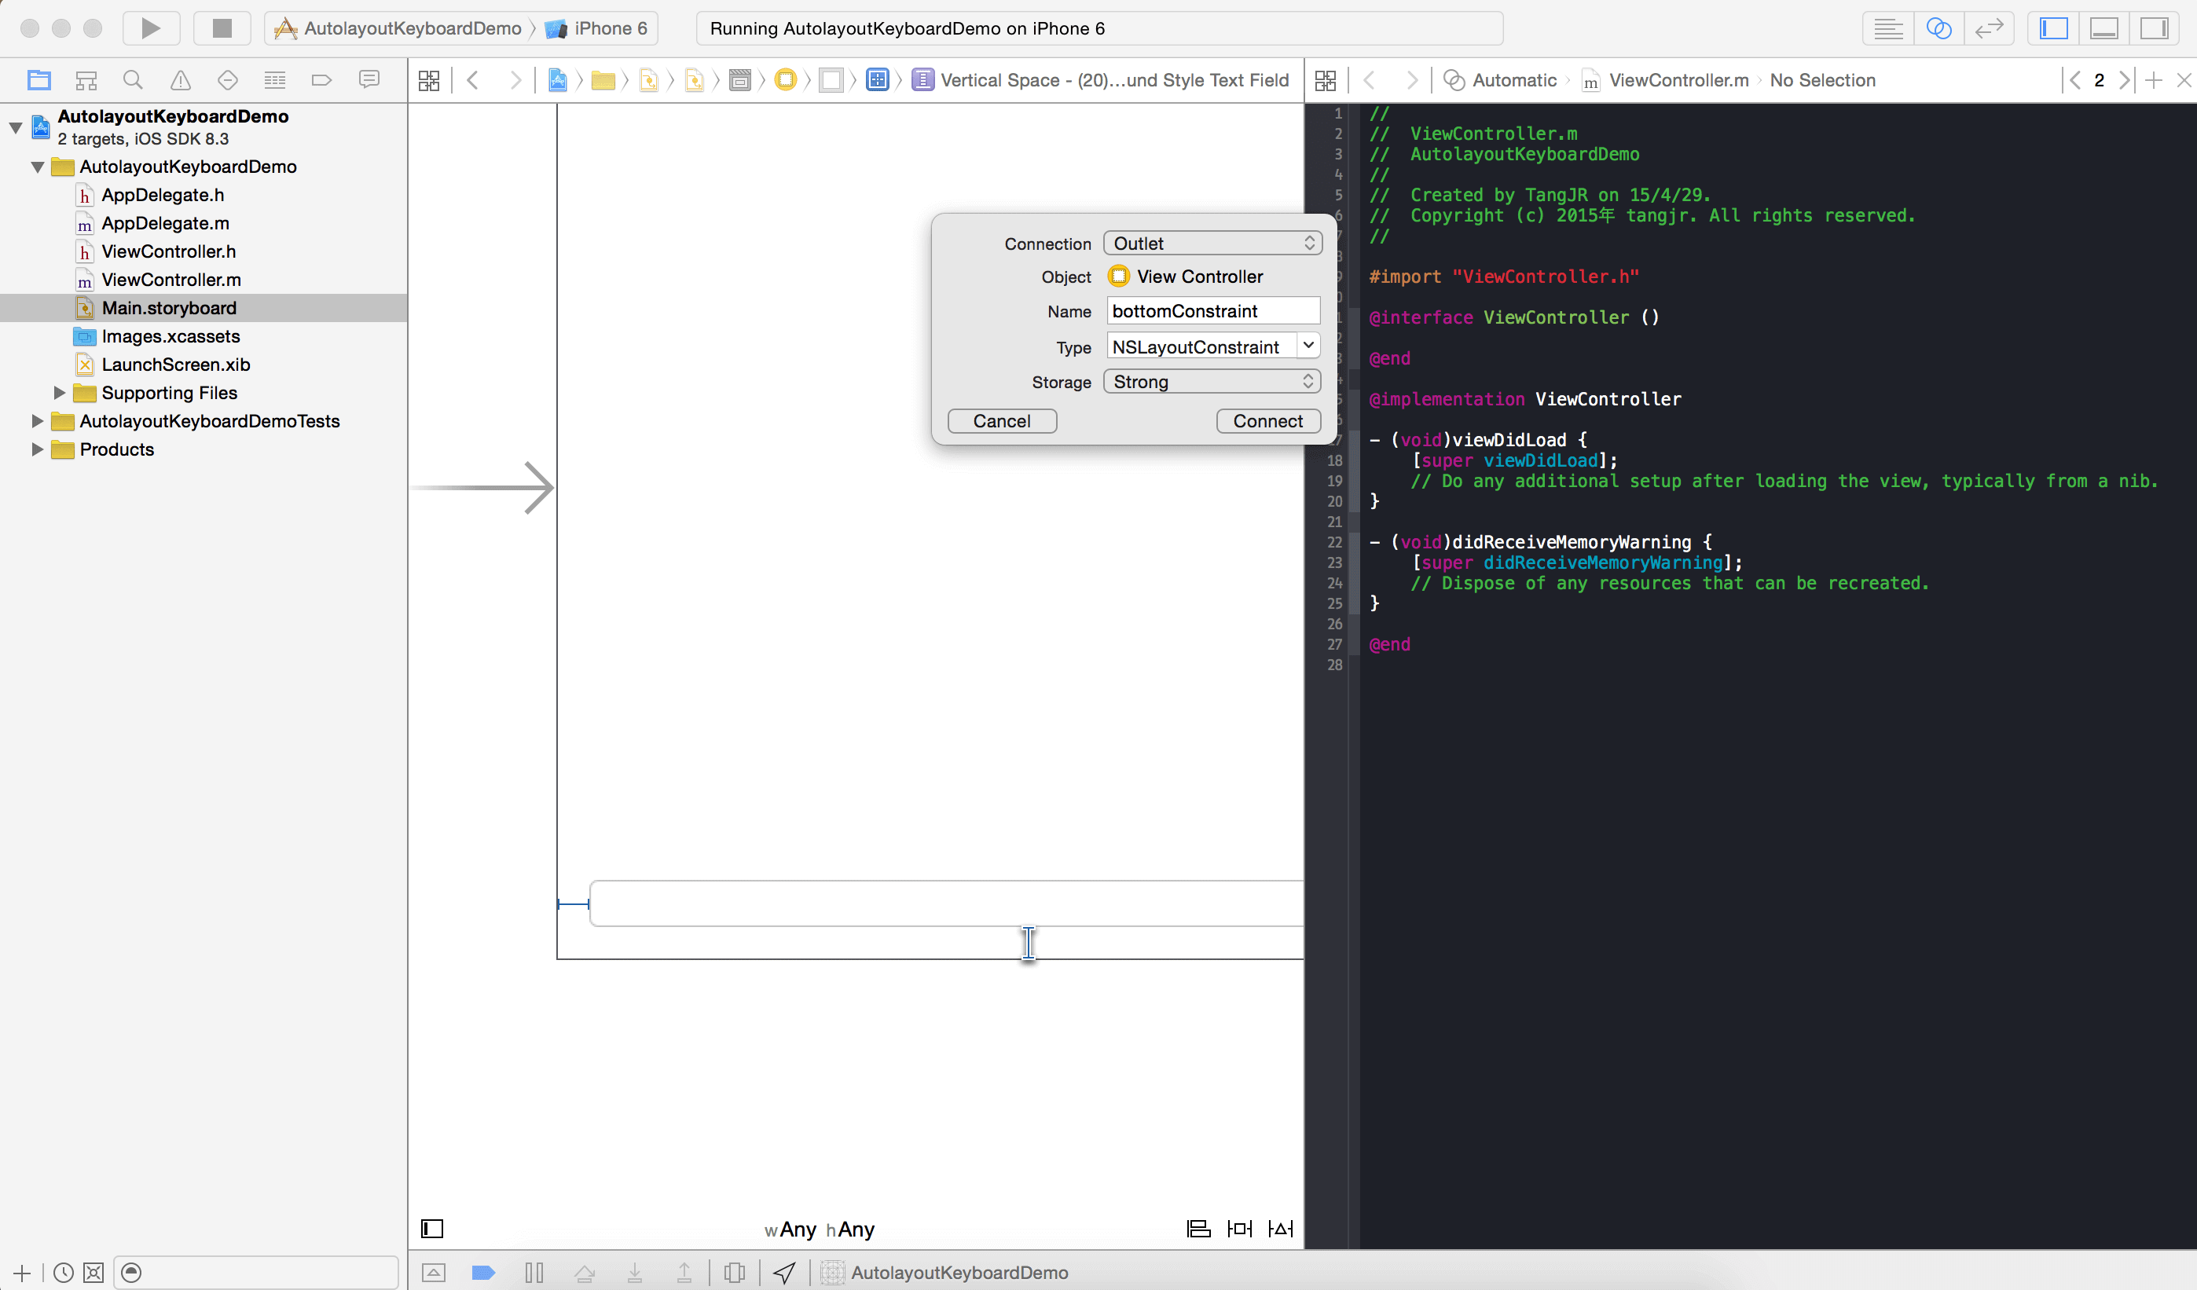This screenshot has width=2197, height=1290.
Task: Open the Find navigator search icon
Action: (x=133, y=80)
